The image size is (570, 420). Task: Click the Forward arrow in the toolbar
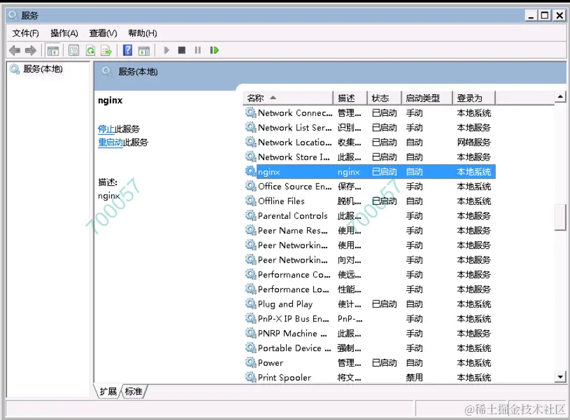point(31,50)
